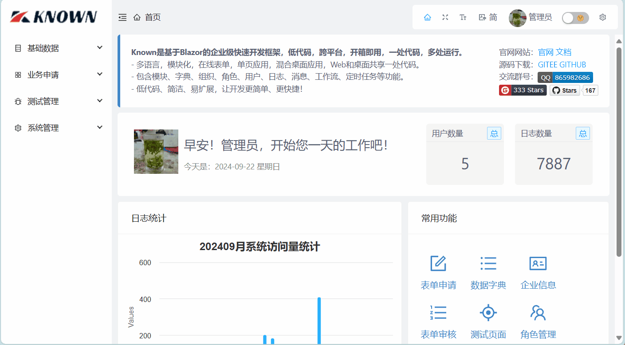Expand 系统管理 with its chevron
The height and width of the screenshot is (345, 625).
click(x=100, y=127)
